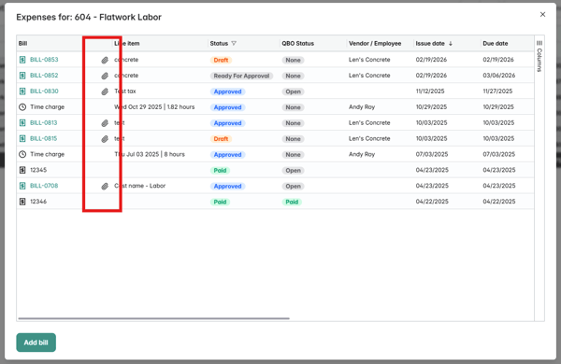
Task: Click Len's Concrete on BILL-0813 row
Action: point(369,123)
